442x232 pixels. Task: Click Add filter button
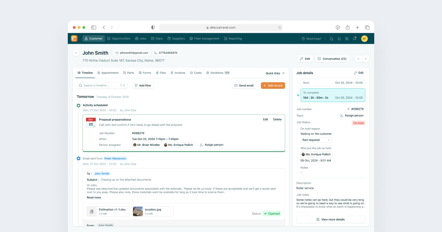click(x=143, y=85)
